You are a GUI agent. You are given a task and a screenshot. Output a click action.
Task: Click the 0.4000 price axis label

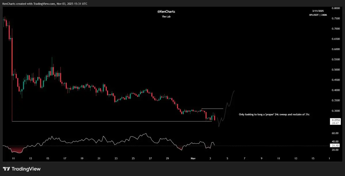click(336, 90)
